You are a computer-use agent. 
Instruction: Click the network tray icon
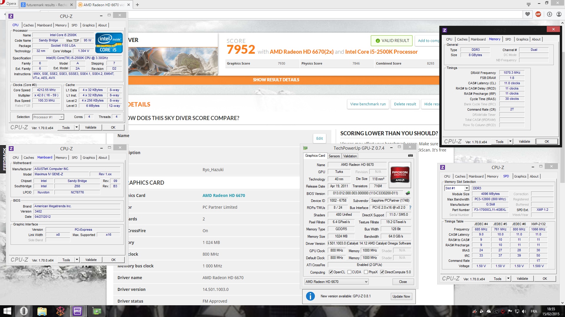coord(517,311)
